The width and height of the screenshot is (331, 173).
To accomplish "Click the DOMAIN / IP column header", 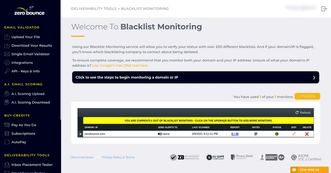I will [91, 127].
